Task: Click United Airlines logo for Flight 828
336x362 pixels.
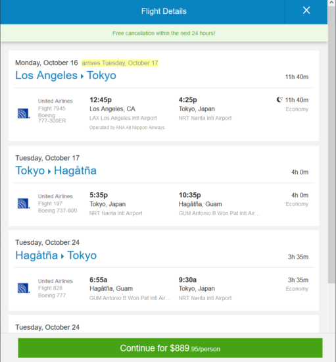Action: click(x=24, y=288)
